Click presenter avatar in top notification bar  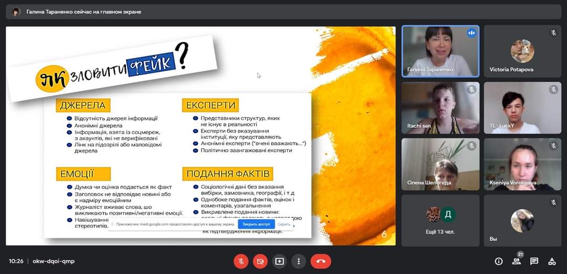[16, 12]
